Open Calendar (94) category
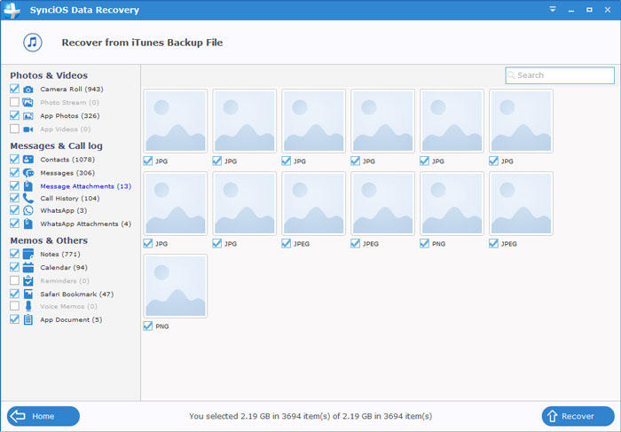621x432 pixels. (x=64, y=268)
